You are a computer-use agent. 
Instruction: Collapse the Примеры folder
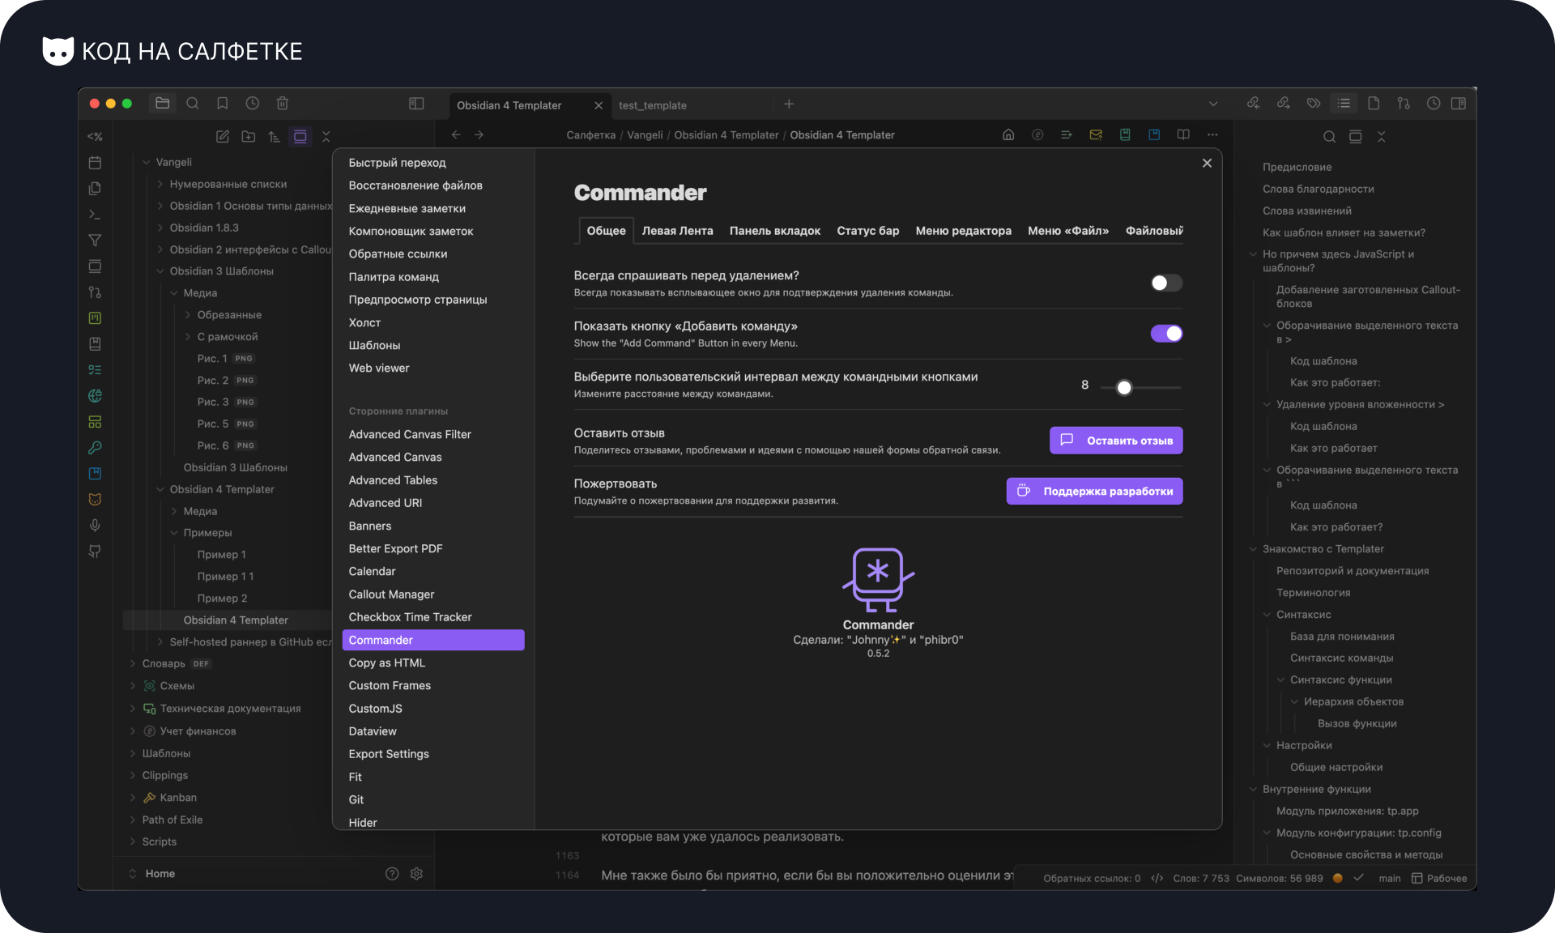[x=174, y=533]
